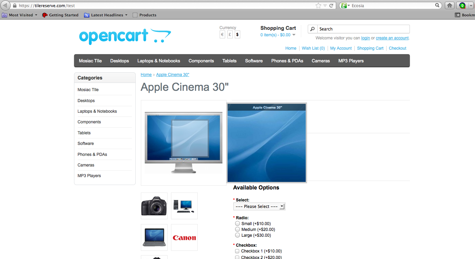Image resolution: width=475 pixels, height=259 pixels.
Task: Go to the Home header link
Action: coord(291,48)
